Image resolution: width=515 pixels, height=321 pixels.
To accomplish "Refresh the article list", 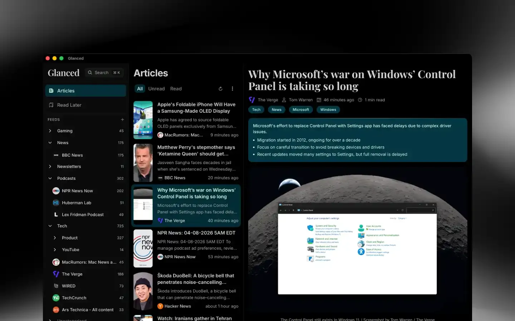I will pyautogui.click(x=220, y=88).
